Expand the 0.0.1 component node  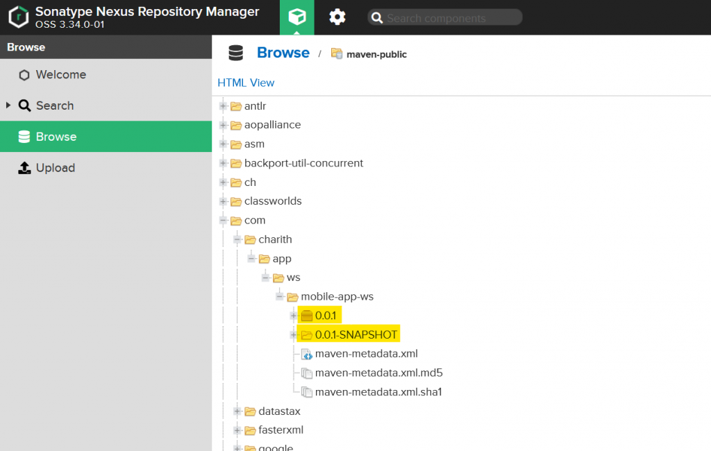[x=294, y=316]
